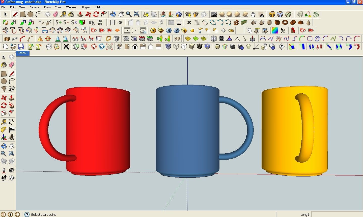
Task: Select the Follow Me tool
Action: click(12, 105)
